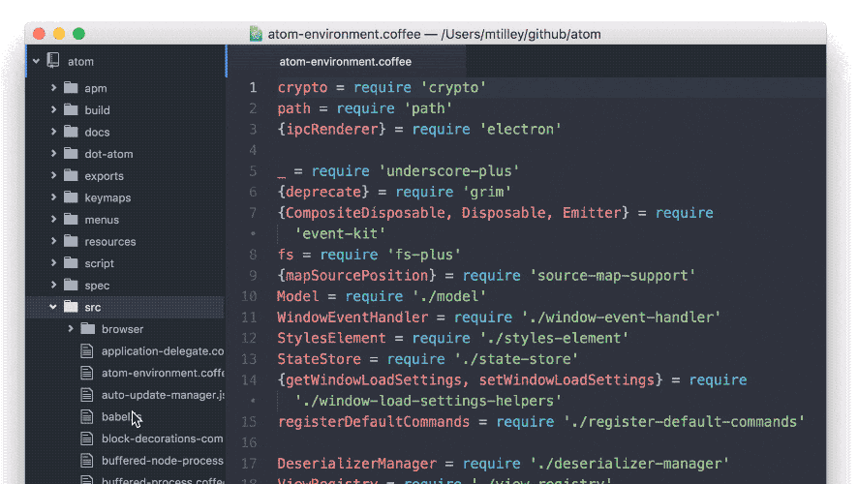Select the resources folder
Screen dimensions: 858x484
coord(109,242)
